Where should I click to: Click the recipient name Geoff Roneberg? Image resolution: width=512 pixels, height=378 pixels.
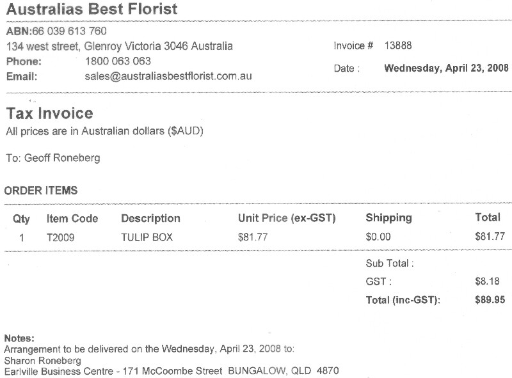[62, 158]
